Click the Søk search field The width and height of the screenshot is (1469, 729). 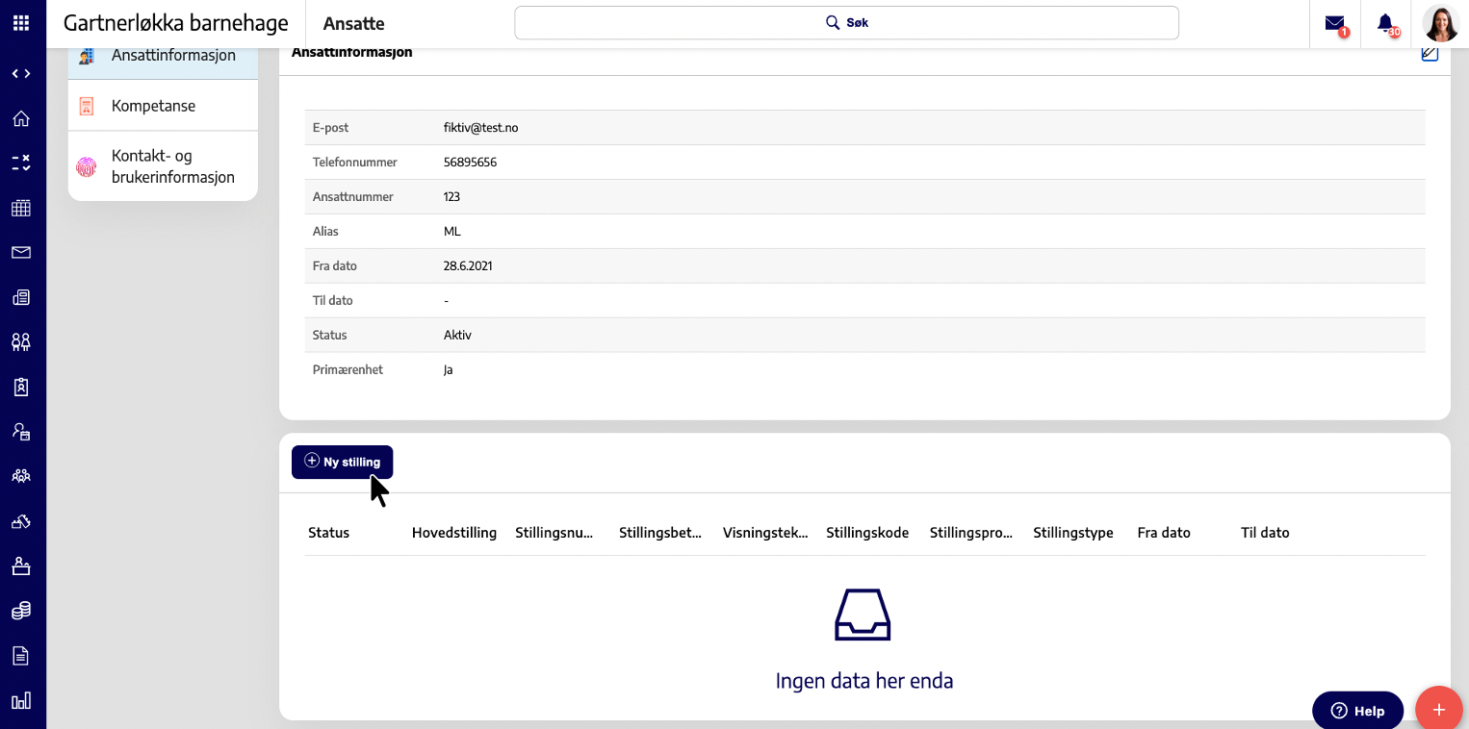[847, 23]
